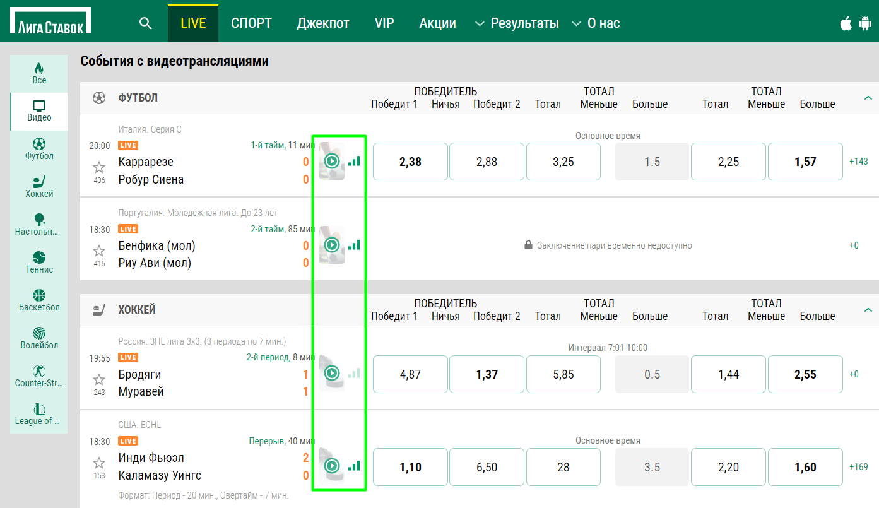Click the Android app download icon
Image resolution: width=879 pixels, height=508 pixels.
[x=864, y=23]
